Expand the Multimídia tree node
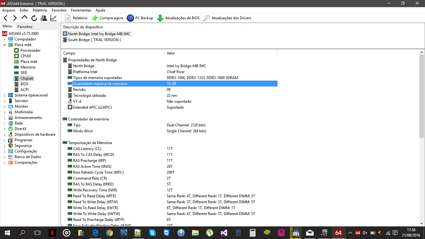The height and width of the screenshot is (239, 425). [x=4, y=112]
